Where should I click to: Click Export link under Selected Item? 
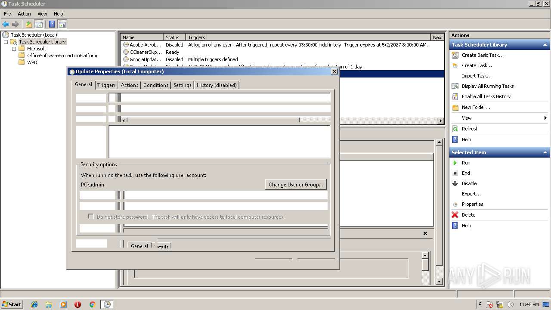click(x=471, y=194)
